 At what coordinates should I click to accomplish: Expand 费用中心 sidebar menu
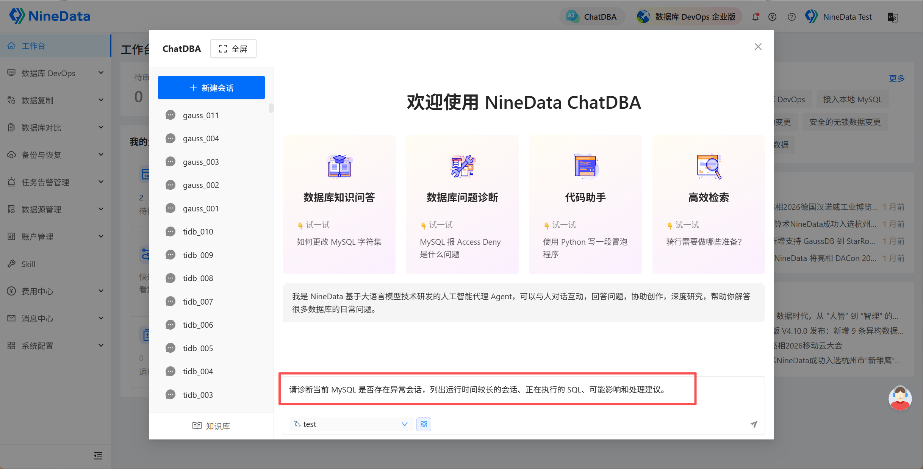tap(55, 291)
